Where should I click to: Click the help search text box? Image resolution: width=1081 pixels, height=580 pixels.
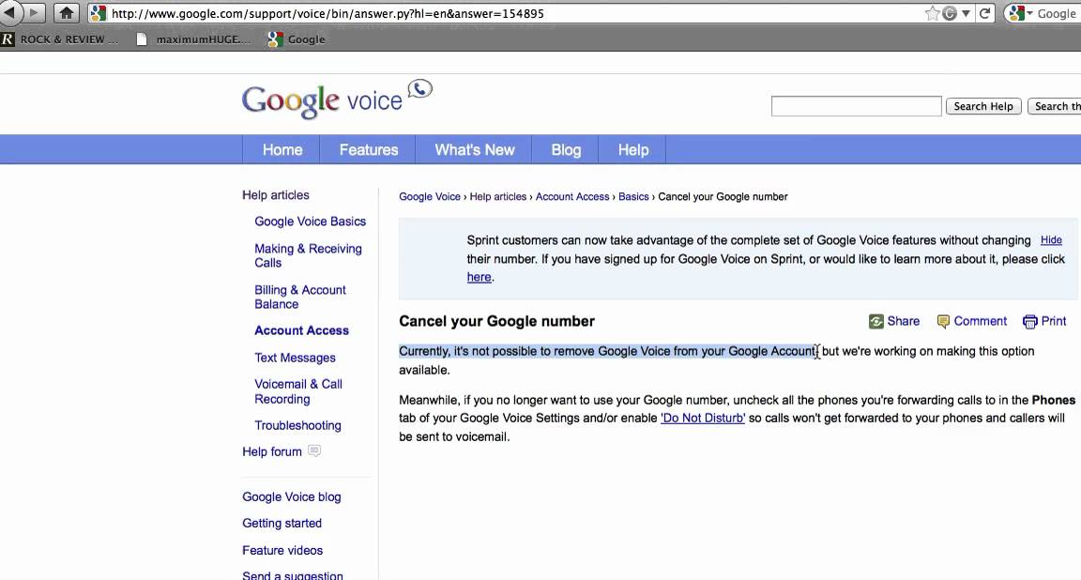coord(856,106)
